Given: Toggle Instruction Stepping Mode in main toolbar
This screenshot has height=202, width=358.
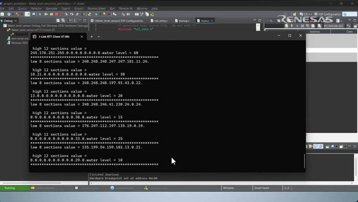Looking at the screenshot, I should (83, 14).
